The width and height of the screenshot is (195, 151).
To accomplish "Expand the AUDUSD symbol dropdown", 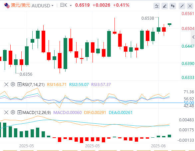I will pyautogui.click(x=53, y=6).
